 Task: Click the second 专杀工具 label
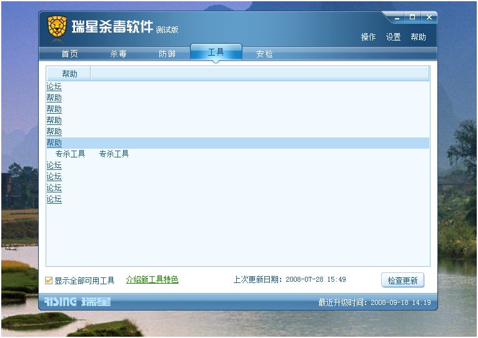pyautogui.click(x=114, y=154)
